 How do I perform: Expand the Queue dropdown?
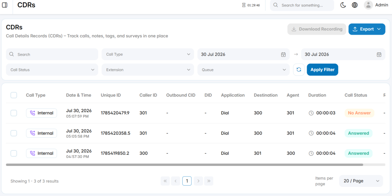point(243,70)
